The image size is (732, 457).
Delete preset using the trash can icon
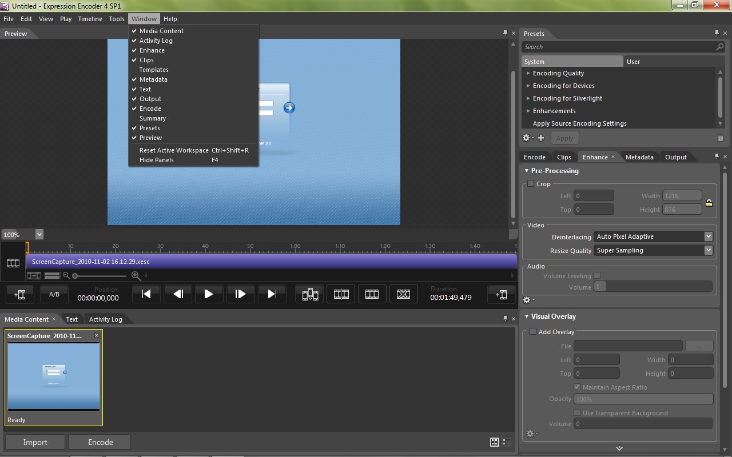[x=720, y=138]
